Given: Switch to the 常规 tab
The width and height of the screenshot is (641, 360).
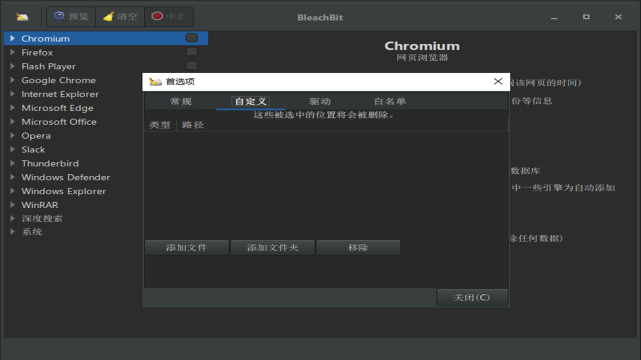Looking at the screenshot, I should tap(181, 101).
